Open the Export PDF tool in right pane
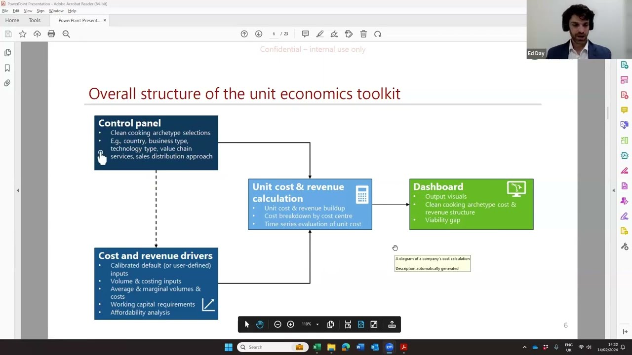Screen dimensions: 632x355 pyautogui.click(x=625, y=65)
